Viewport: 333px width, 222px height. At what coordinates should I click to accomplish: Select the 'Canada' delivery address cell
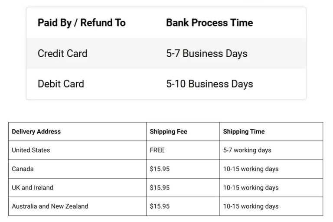point(77,169)
